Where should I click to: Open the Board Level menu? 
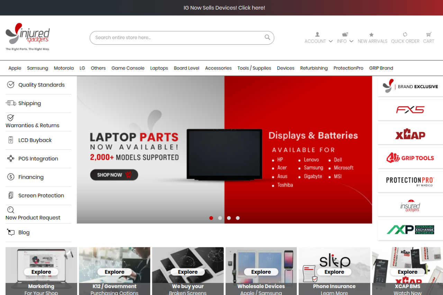tap(187, 68)
